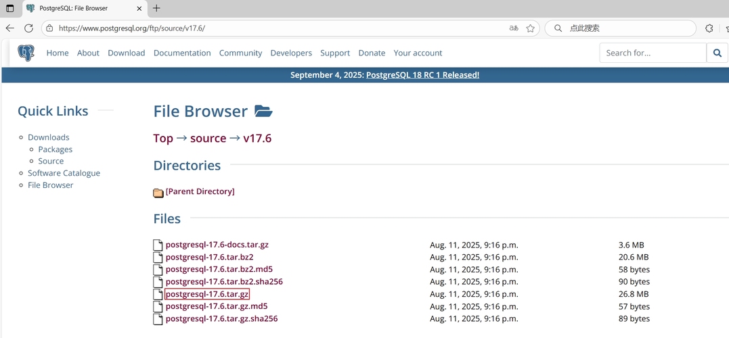The height and width of the screenshot is (338, 729).
Task: Open the PostgreSQL 18 RC 1 Released announcement
Action: click(422, 75)
